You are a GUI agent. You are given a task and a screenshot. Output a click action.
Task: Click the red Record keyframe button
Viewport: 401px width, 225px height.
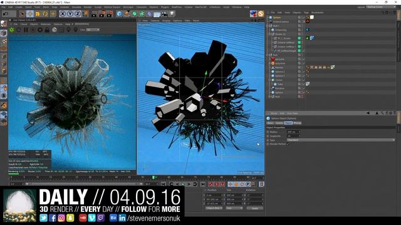(x=211, y=184)
